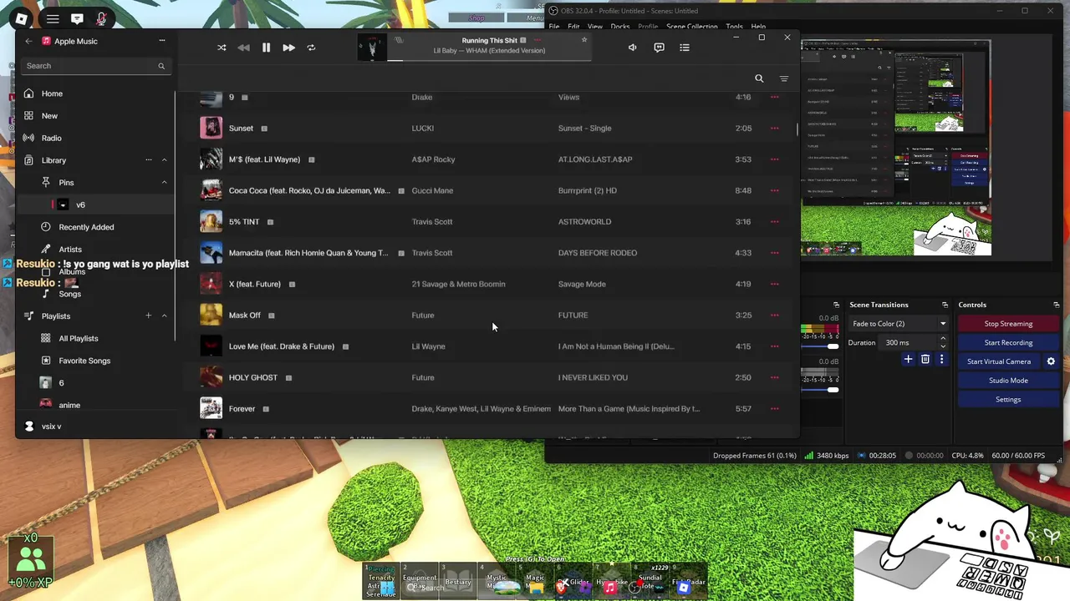Open Home in the sidebar
Viewport: 1070px width, 601px height.
pos(52,93)
